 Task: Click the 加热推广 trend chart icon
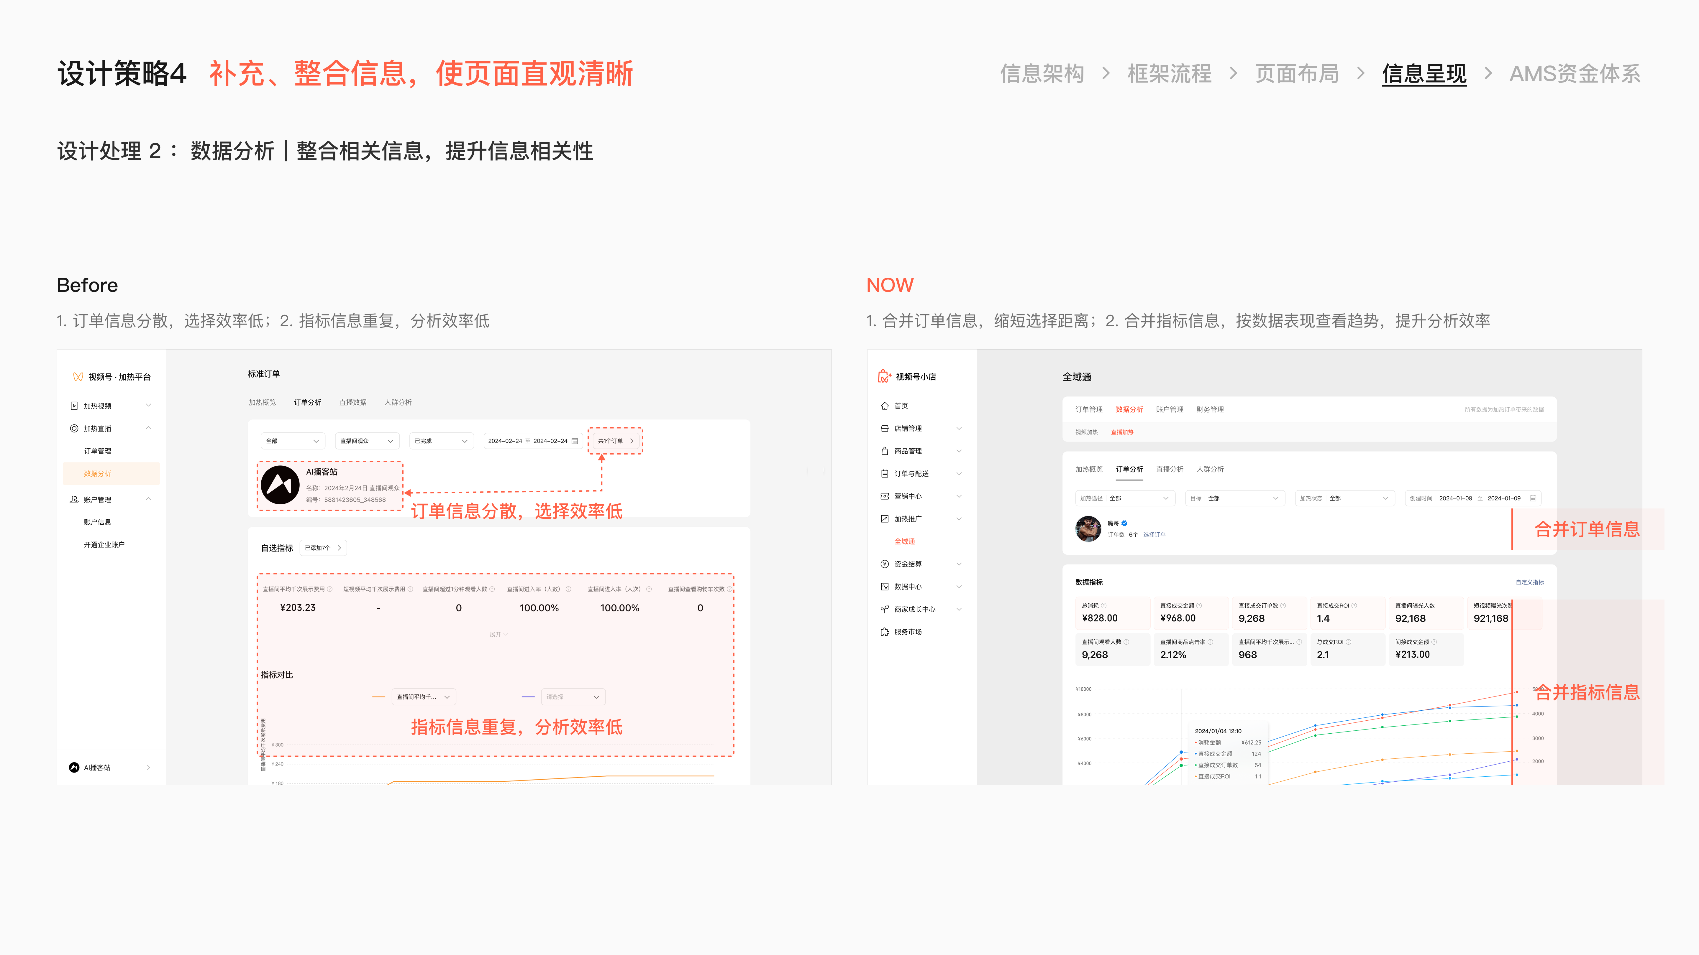click(x=885, y=519)
